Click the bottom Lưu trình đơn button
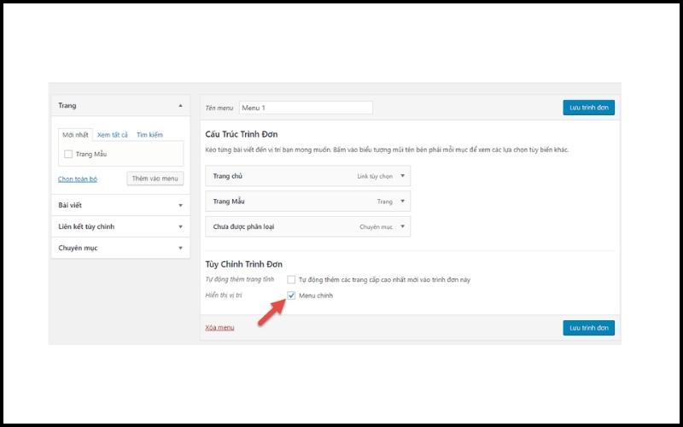Image resolution: width=683 pixels, height=427 pixels. pyautogui.click(x=588, y=327)
